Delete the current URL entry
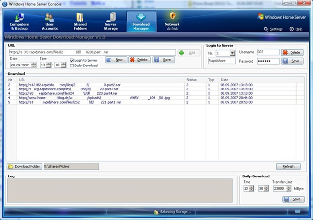The height and width of the screenshot is (220, 313). 139,60
